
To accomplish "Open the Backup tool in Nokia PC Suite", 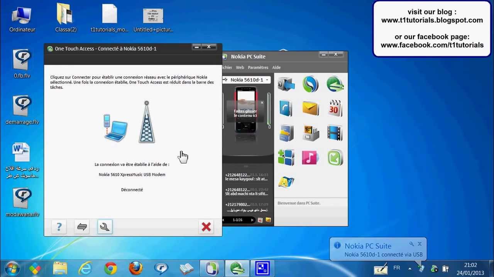I will pyautogui.click(x=286, y=84).
